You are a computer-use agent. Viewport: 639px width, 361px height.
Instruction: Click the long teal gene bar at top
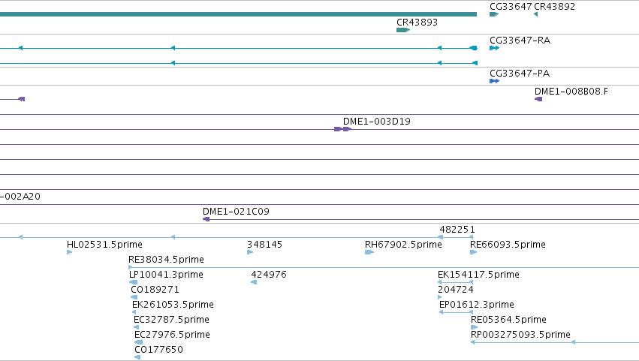tap(238, 14)
